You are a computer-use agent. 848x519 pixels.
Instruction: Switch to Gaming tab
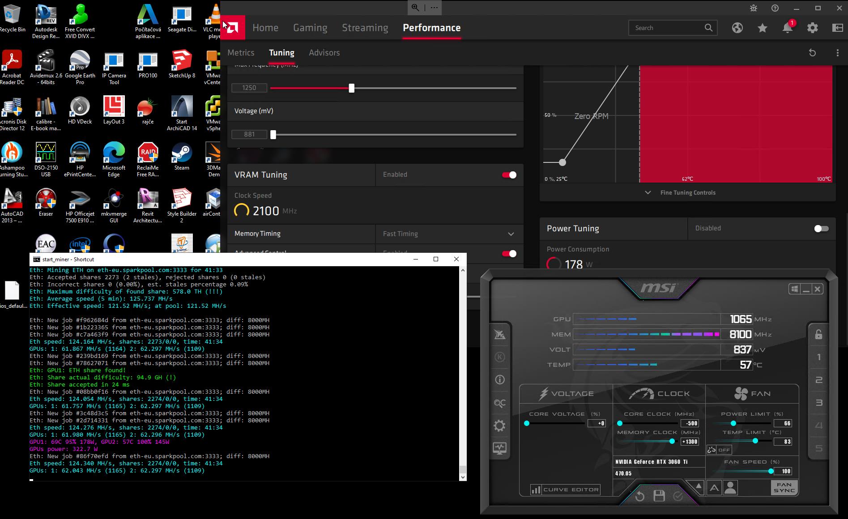tap(310, 28)
